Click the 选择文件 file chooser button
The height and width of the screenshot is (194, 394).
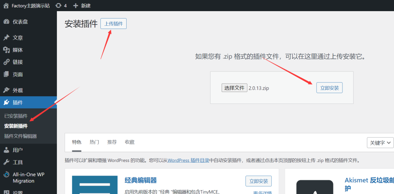click(234, 88)
